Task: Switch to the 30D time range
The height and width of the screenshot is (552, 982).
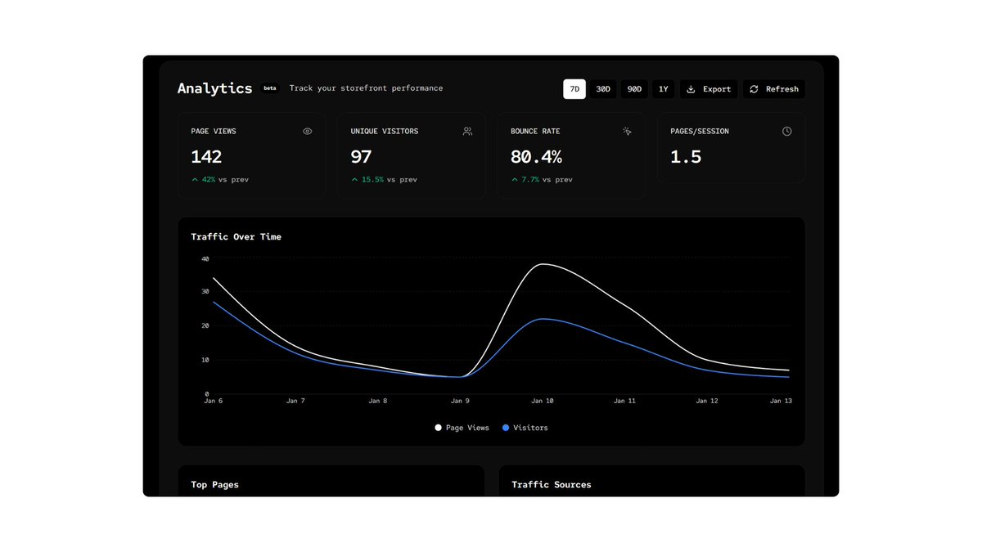Action: click(603, 89)
